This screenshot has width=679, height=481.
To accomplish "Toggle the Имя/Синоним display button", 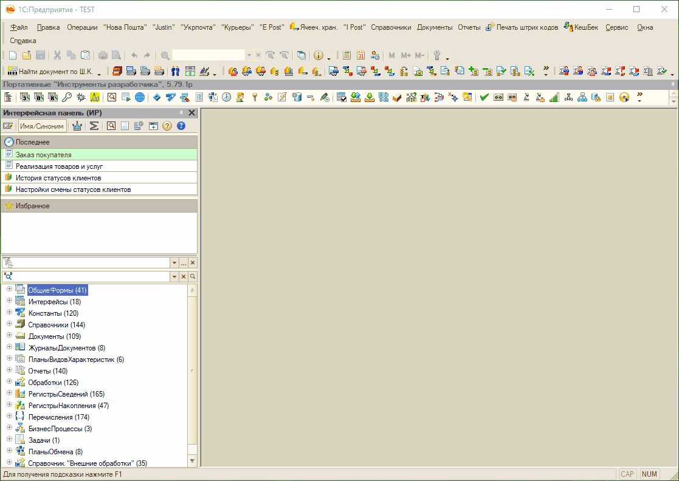I will pyautogui.click(x=42, y=126).
